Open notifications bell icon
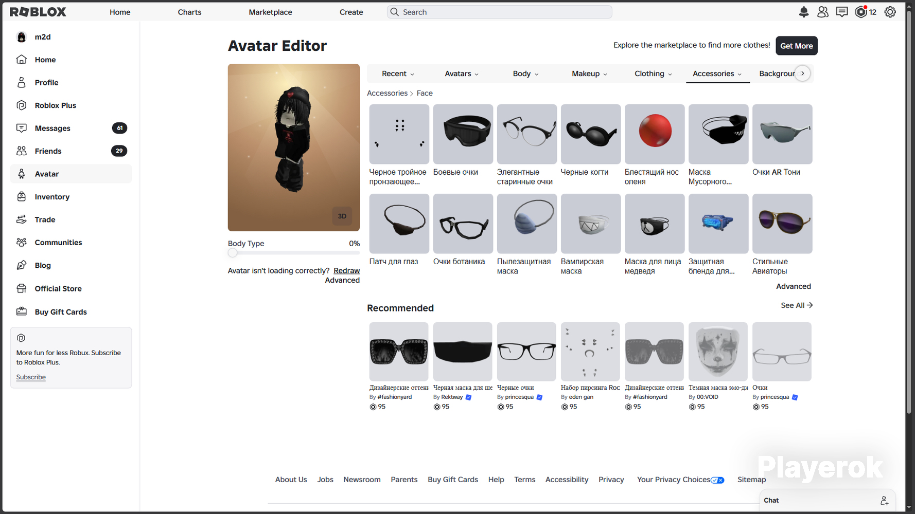 click(x=803, y=12)
